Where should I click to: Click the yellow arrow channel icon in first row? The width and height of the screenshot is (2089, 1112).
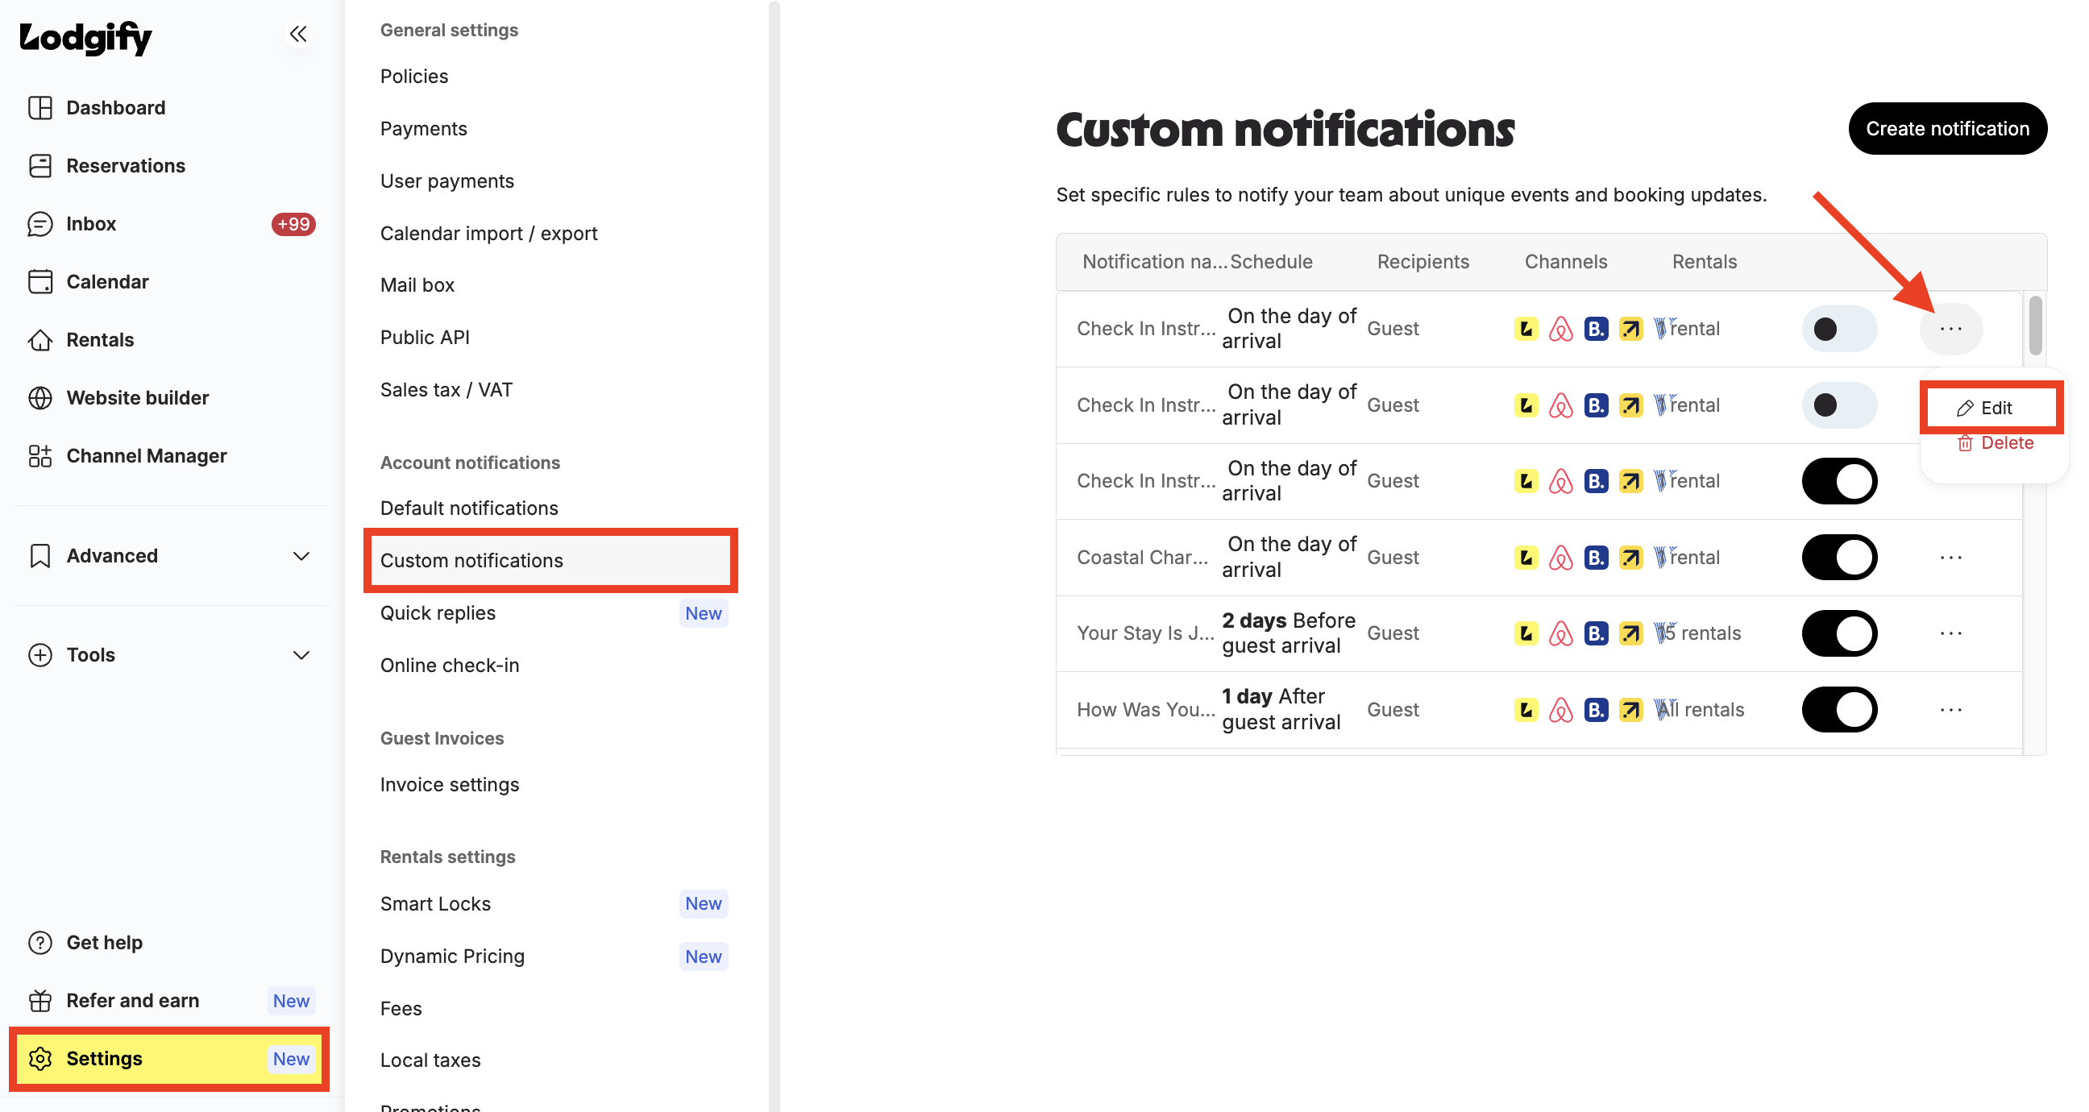point(1630,329)
